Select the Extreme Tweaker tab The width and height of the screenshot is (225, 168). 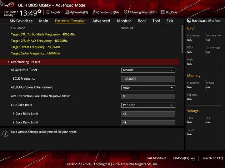70,21
